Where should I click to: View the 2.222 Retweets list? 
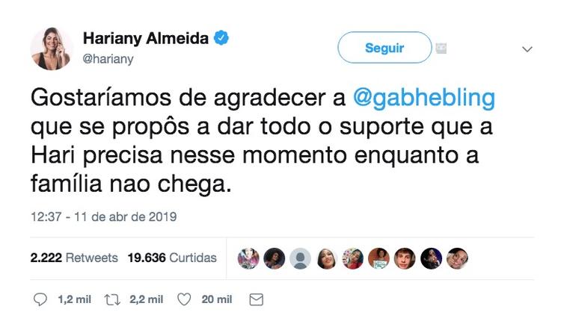[x=74, y=258]
